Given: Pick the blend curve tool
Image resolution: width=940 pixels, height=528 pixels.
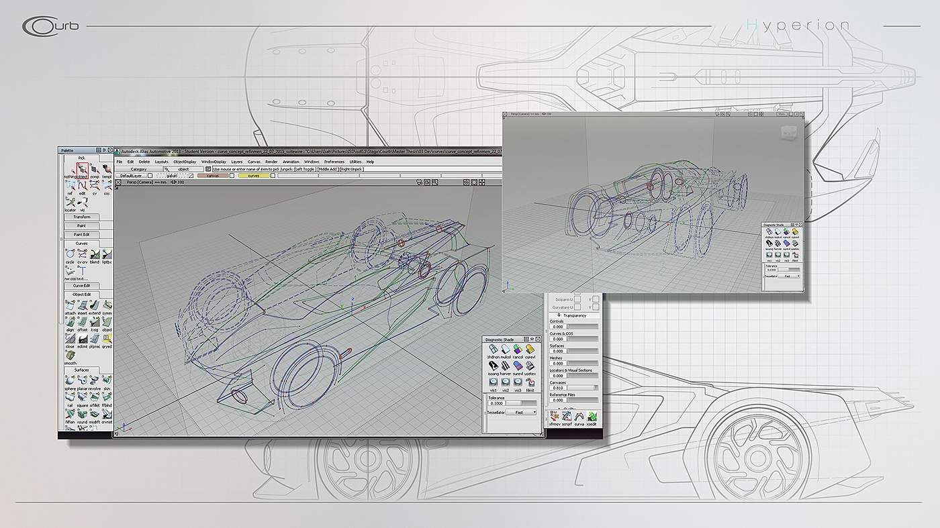Looking at the screenshot, I should click(95, 254).
